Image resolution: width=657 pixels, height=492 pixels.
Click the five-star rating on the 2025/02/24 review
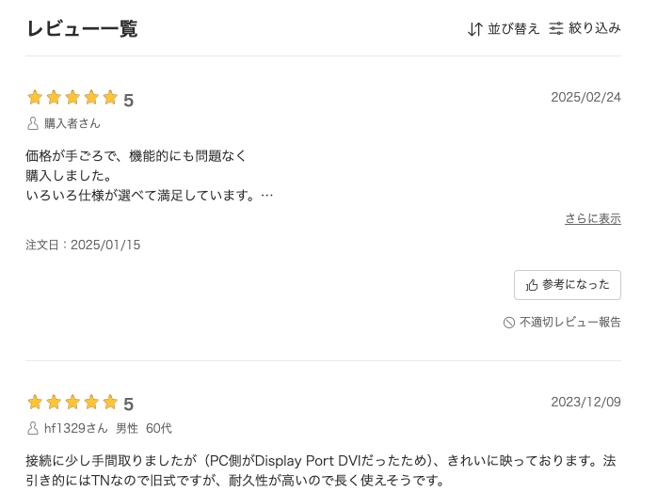point(72,98)
